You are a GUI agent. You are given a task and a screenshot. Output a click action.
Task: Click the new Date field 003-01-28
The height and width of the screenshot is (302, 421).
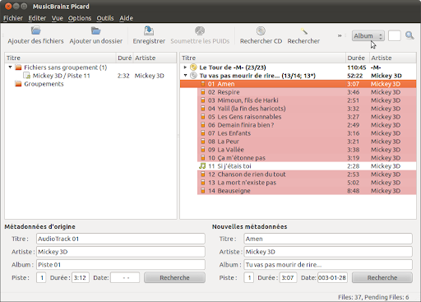[332, 277]
